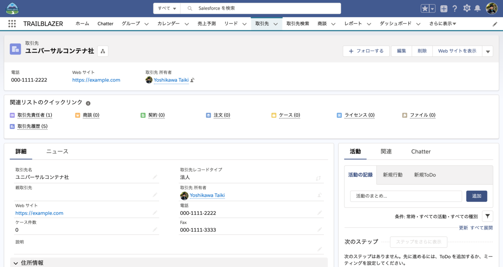Click the 更新 link
Viewport: 503px width, 267px height.
463,228
